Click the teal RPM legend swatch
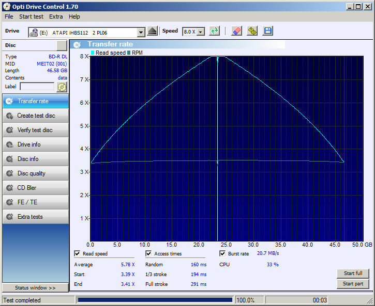Screen dimensions: 375x306 129,53
